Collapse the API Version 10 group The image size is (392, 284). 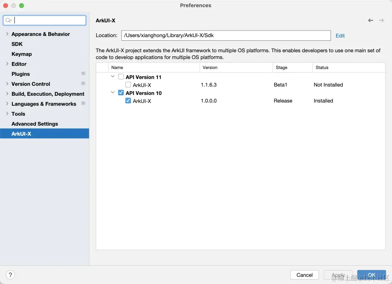tap(113, 92)
